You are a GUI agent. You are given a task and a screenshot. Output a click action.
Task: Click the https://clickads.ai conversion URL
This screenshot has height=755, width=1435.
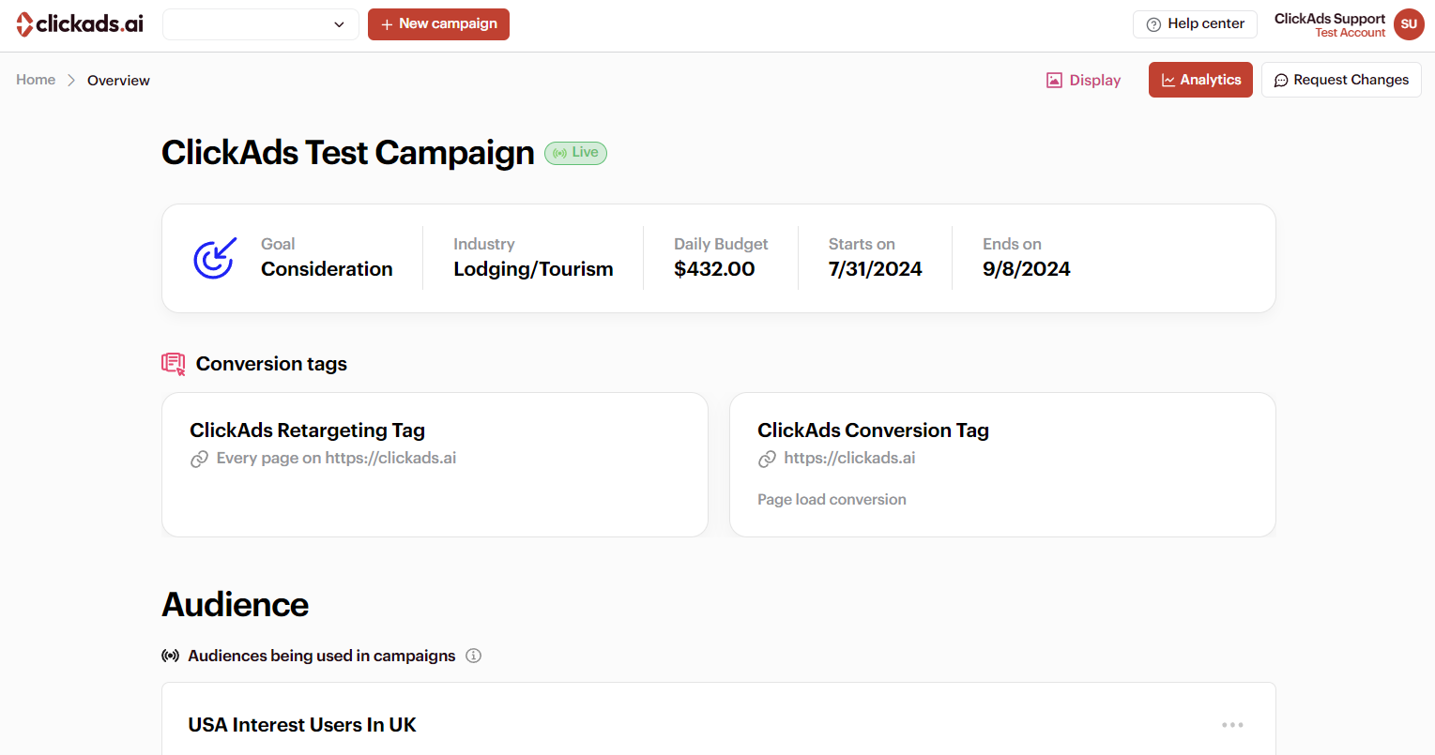tap(849, 459)
